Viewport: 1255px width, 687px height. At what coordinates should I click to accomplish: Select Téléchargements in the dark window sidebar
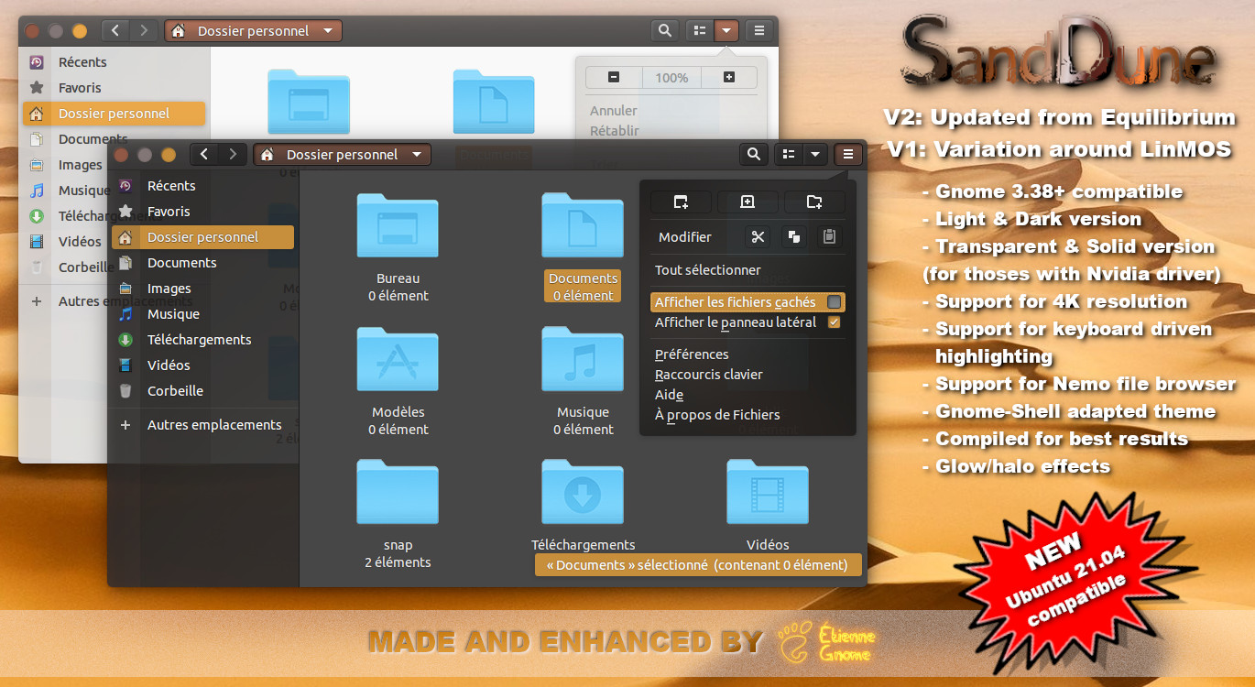tap(202, 340)
